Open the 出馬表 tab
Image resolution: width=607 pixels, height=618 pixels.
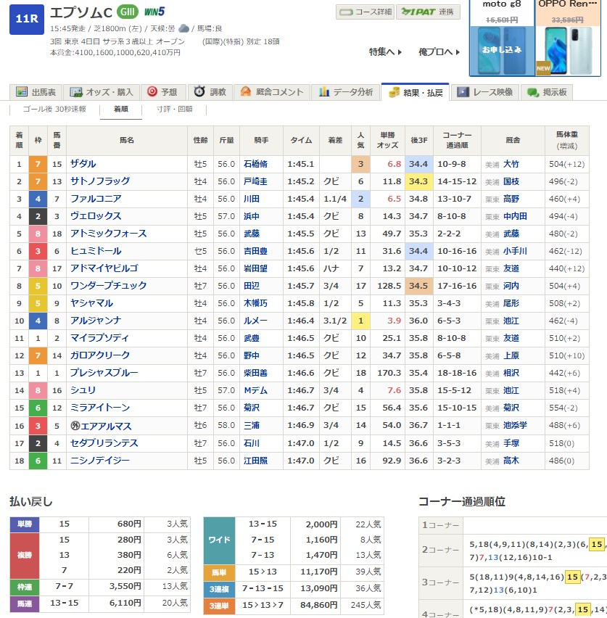coord(36,92)
